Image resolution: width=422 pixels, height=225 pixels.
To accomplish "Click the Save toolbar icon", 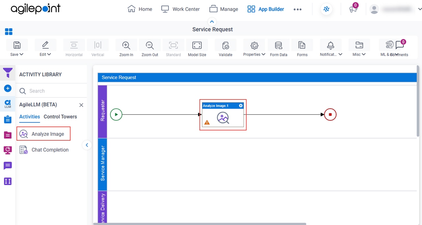I will pyautogui.click(x=17, y=45).
